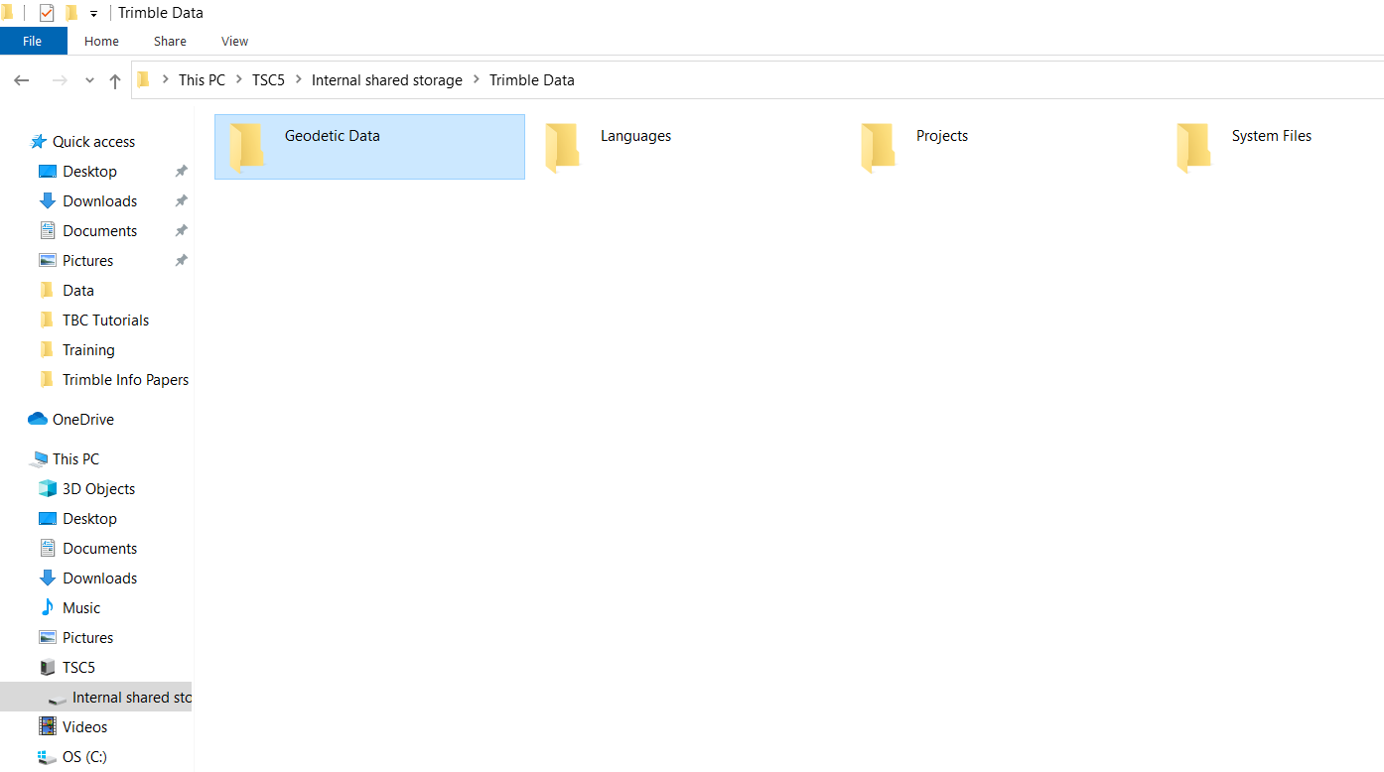Viewport: 1384px width, 772px height.
Task: Click the Back navigation arrow
Action: coord(22,80)
